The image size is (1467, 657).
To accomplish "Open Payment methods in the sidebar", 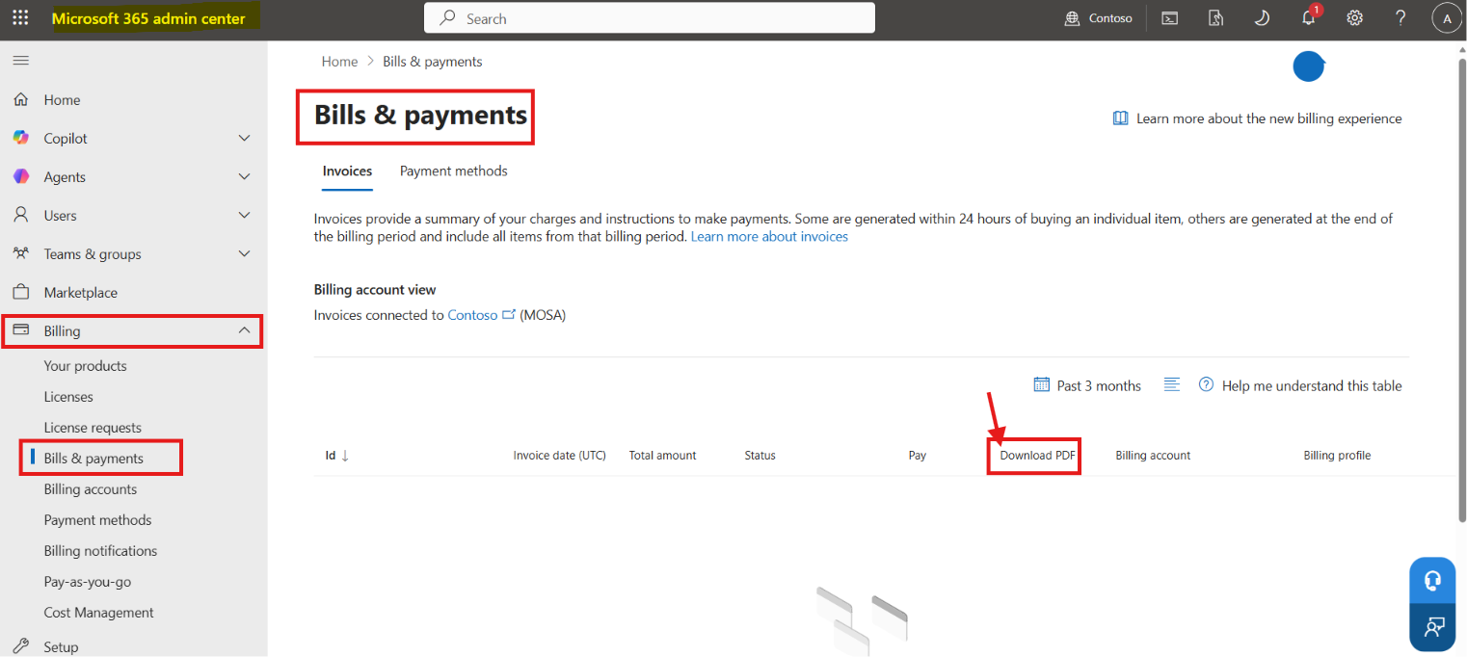I will pos(97,520).
